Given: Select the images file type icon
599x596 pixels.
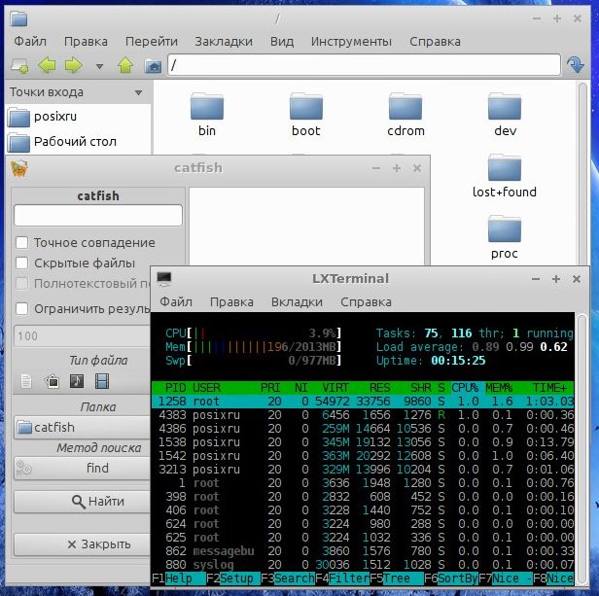Looking at the screenshot, I should (x=53, y=381).
